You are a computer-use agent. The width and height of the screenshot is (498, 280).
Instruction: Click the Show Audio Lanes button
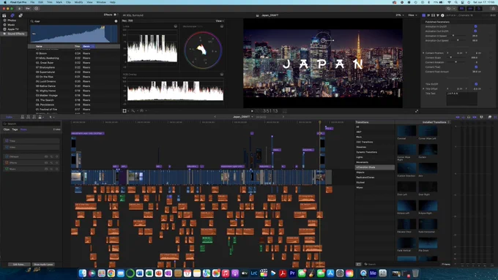pyautogui.click(x=43, y=264)
